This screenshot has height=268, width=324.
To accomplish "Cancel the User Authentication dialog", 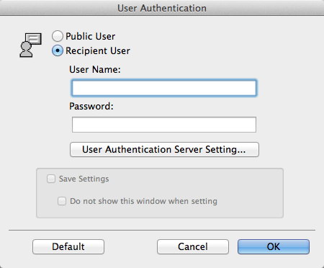I will click(x=193, y=246).
